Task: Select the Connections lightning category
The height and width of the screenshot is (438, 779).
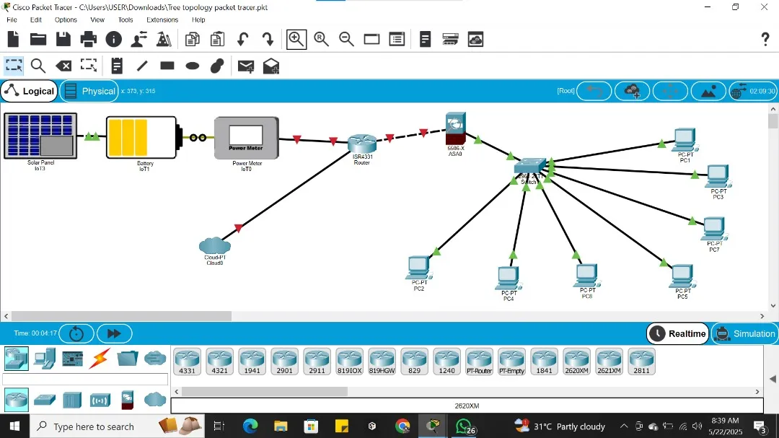Action: click(x=100, y=359)
